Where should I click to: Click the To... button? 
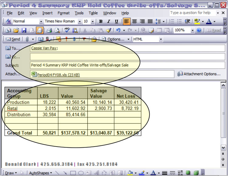12,48
